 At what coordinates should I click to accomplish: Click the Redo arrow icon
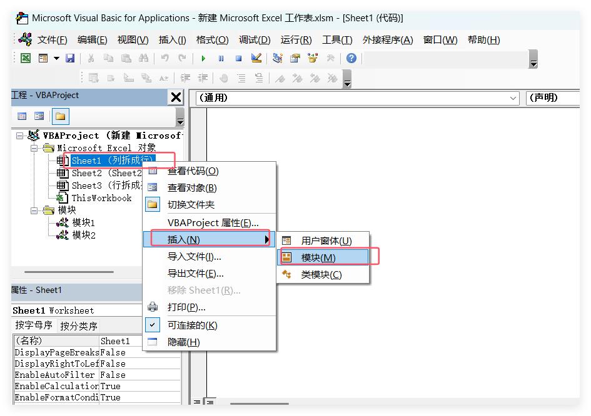click(x=182, y=58)
